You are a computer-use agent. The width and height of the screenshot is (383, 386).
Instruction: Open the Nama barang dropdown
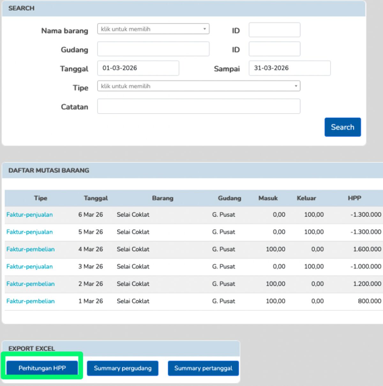click(153, 29)
